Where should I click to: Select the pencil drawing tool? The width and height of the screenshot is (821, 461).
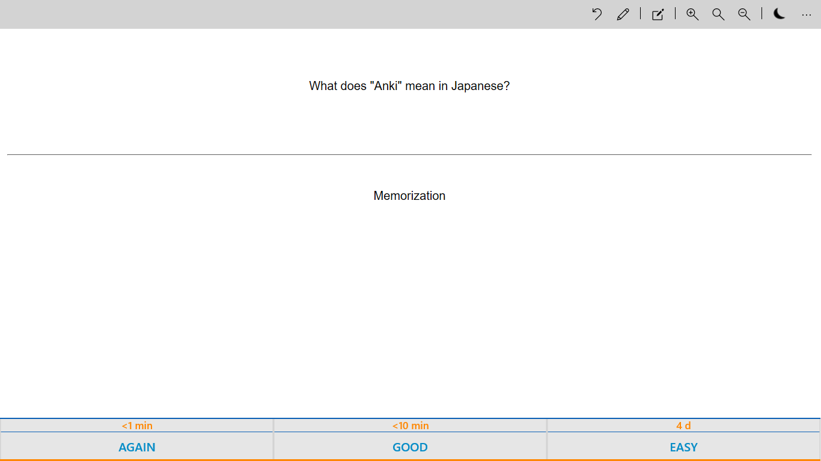pos(623,14)
